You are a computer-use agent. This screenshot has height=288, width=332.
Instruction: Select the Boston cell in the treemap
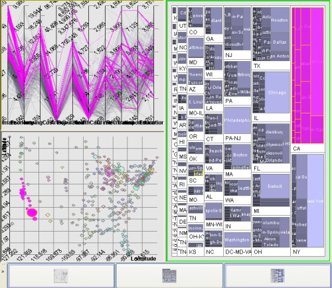point(240,155)
